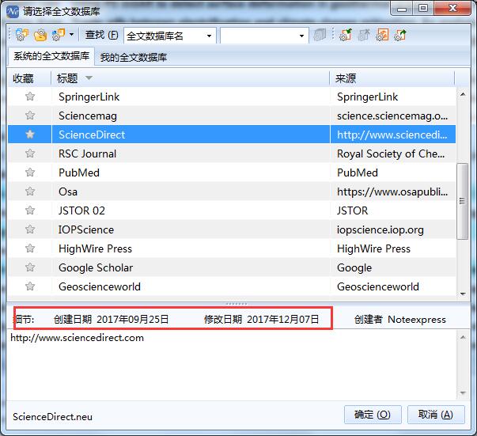Toggle favorite star for IOPScience
Screen dimensions: 477x436
30,229
